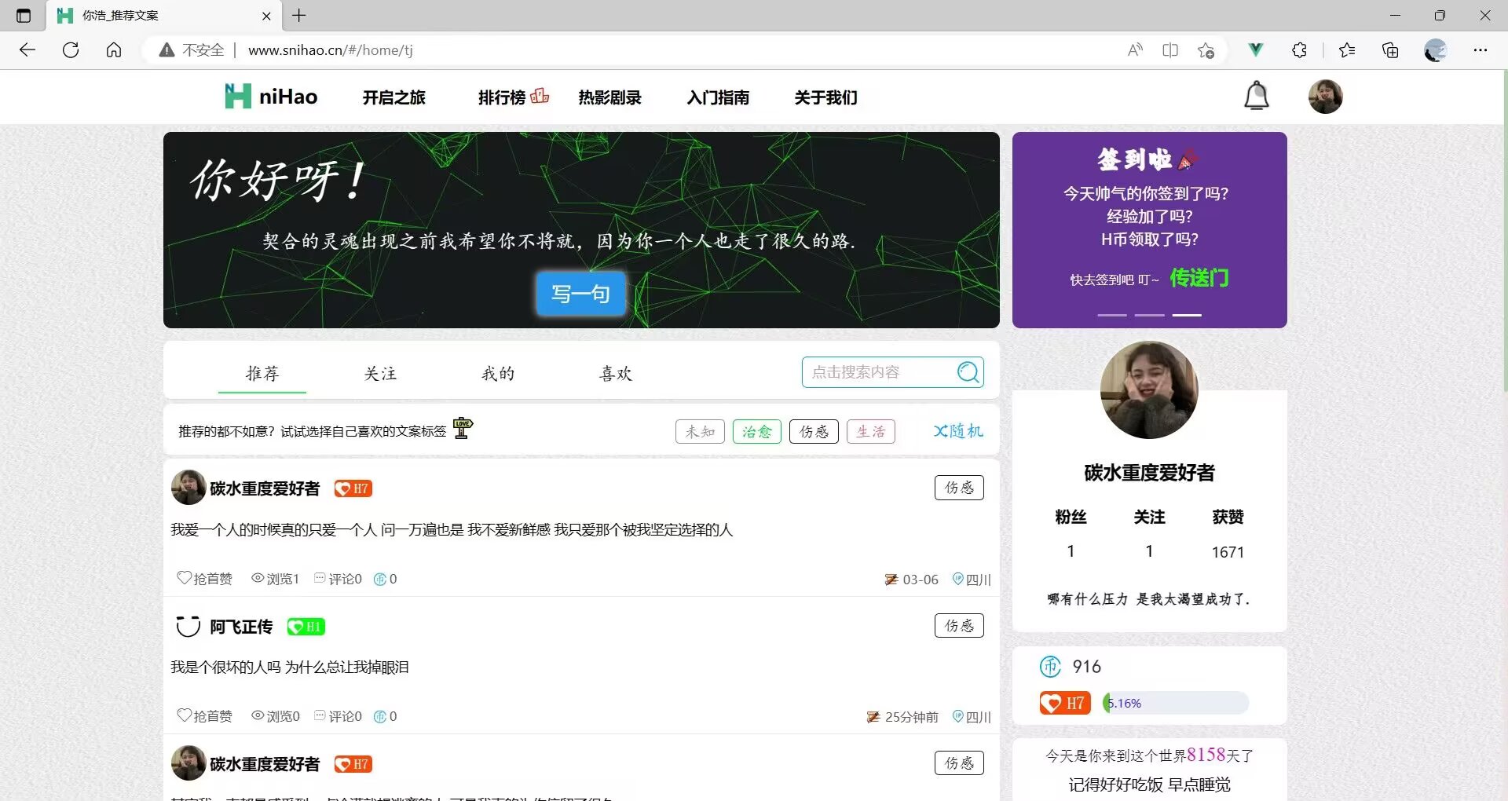Click the H1 level badge beside 阿飞正传
1508x801 pixels.
click(306, 627)
